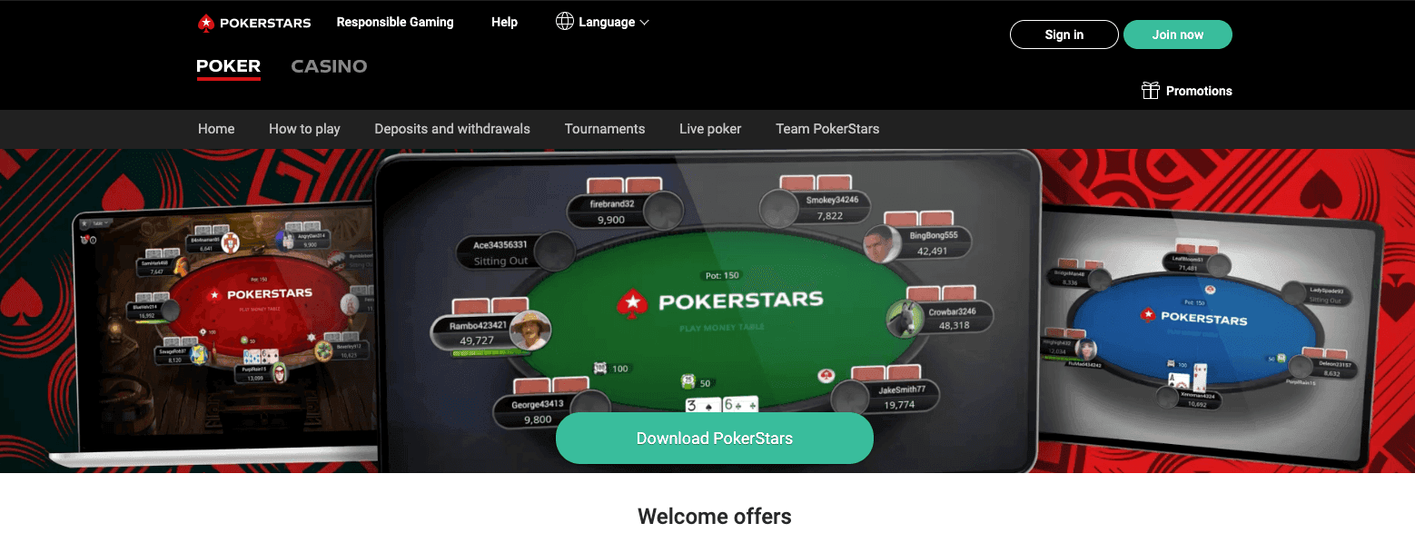Click the Download PokerStars button
1415x533 pixels.
(715, 439)
